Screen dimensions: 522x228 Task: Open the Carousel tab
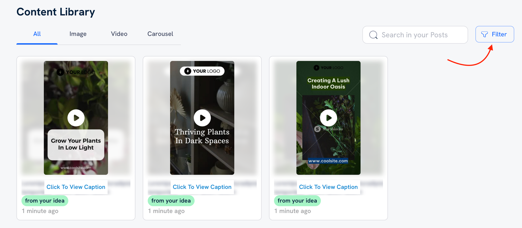pyautogui.click(x=160, y=34)
